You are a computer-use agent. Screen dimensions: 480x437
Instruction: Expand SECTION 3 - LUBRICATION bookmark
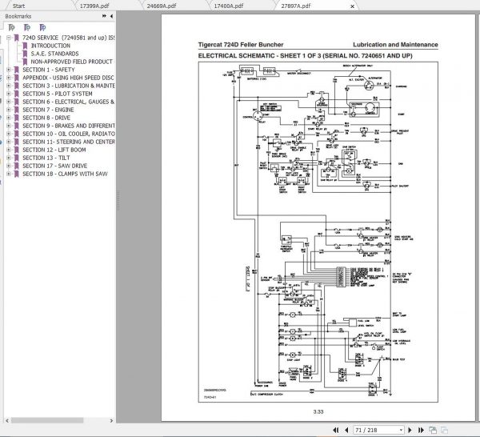click(x=9, y=86)
